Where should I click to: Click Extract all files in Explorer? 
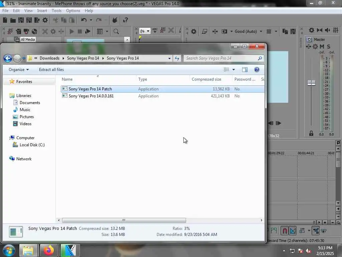pos(51,70)
